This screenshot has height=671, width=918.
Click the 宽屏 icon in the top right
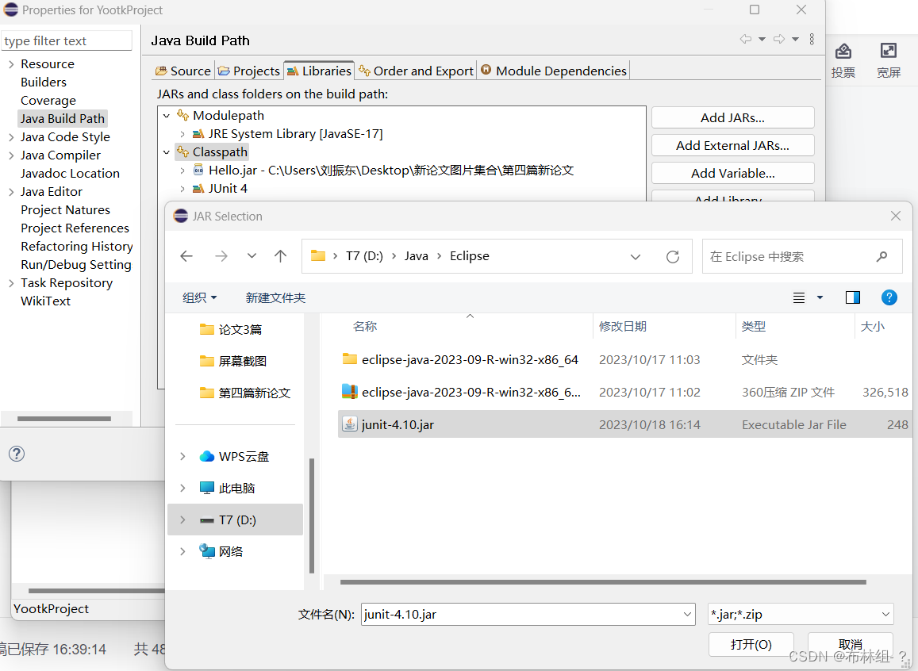coord(889,56)
